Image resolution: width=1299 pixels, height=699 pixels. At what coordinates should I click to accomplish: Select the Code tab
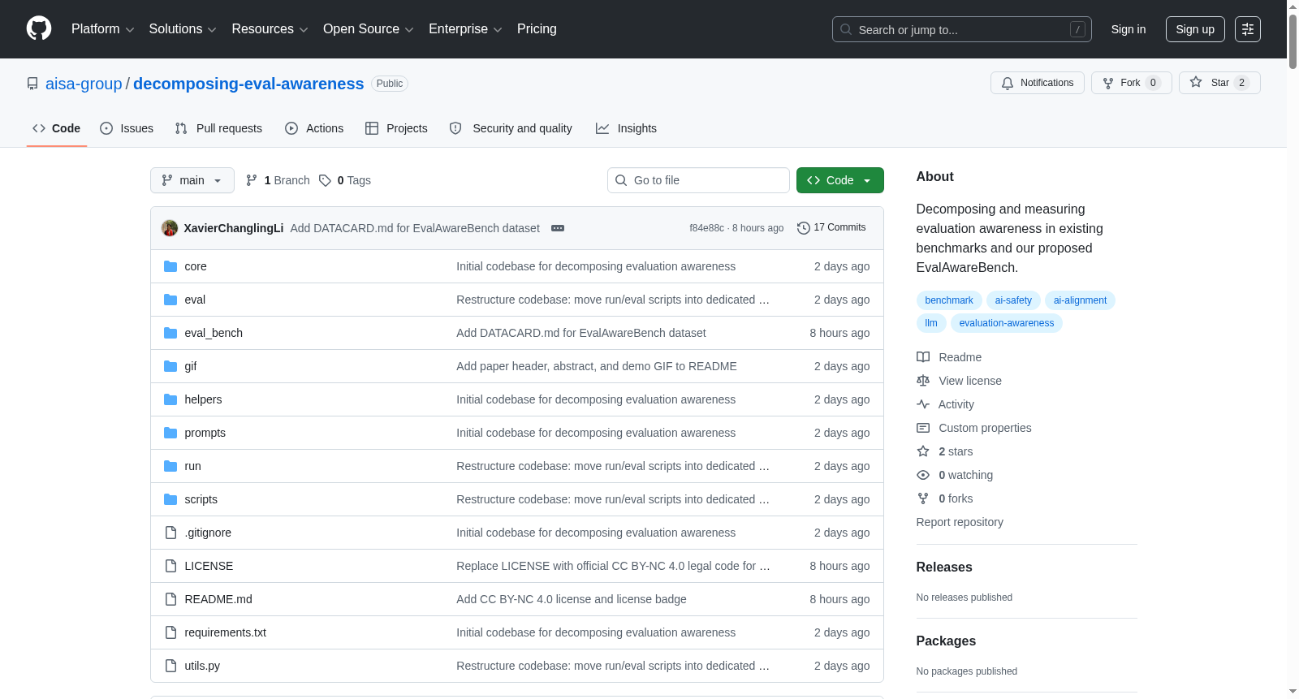57,128
